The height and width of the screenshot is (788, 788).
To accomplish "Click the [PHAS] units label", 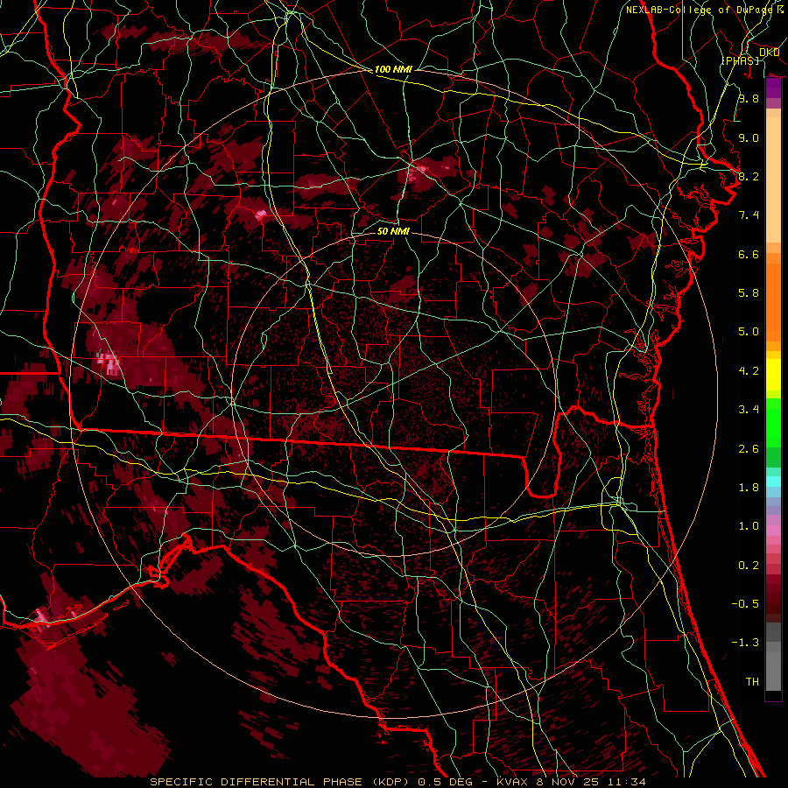I will (x=740, y=60).
